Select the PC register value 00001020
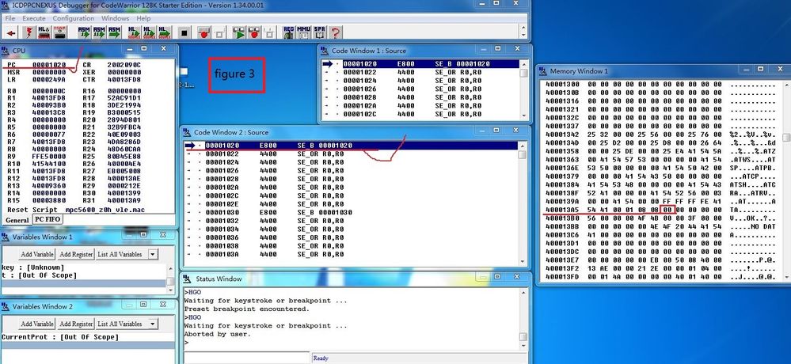The height and width of the screenshot is (364, 791). [49, 65]
